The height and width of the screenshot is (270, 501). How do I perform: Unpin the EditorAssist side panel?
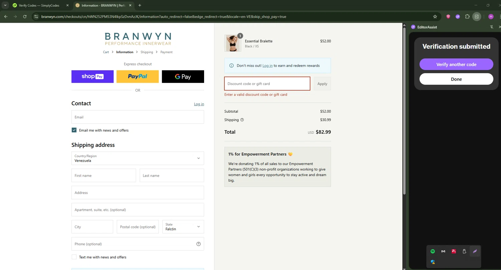[492, 27]
